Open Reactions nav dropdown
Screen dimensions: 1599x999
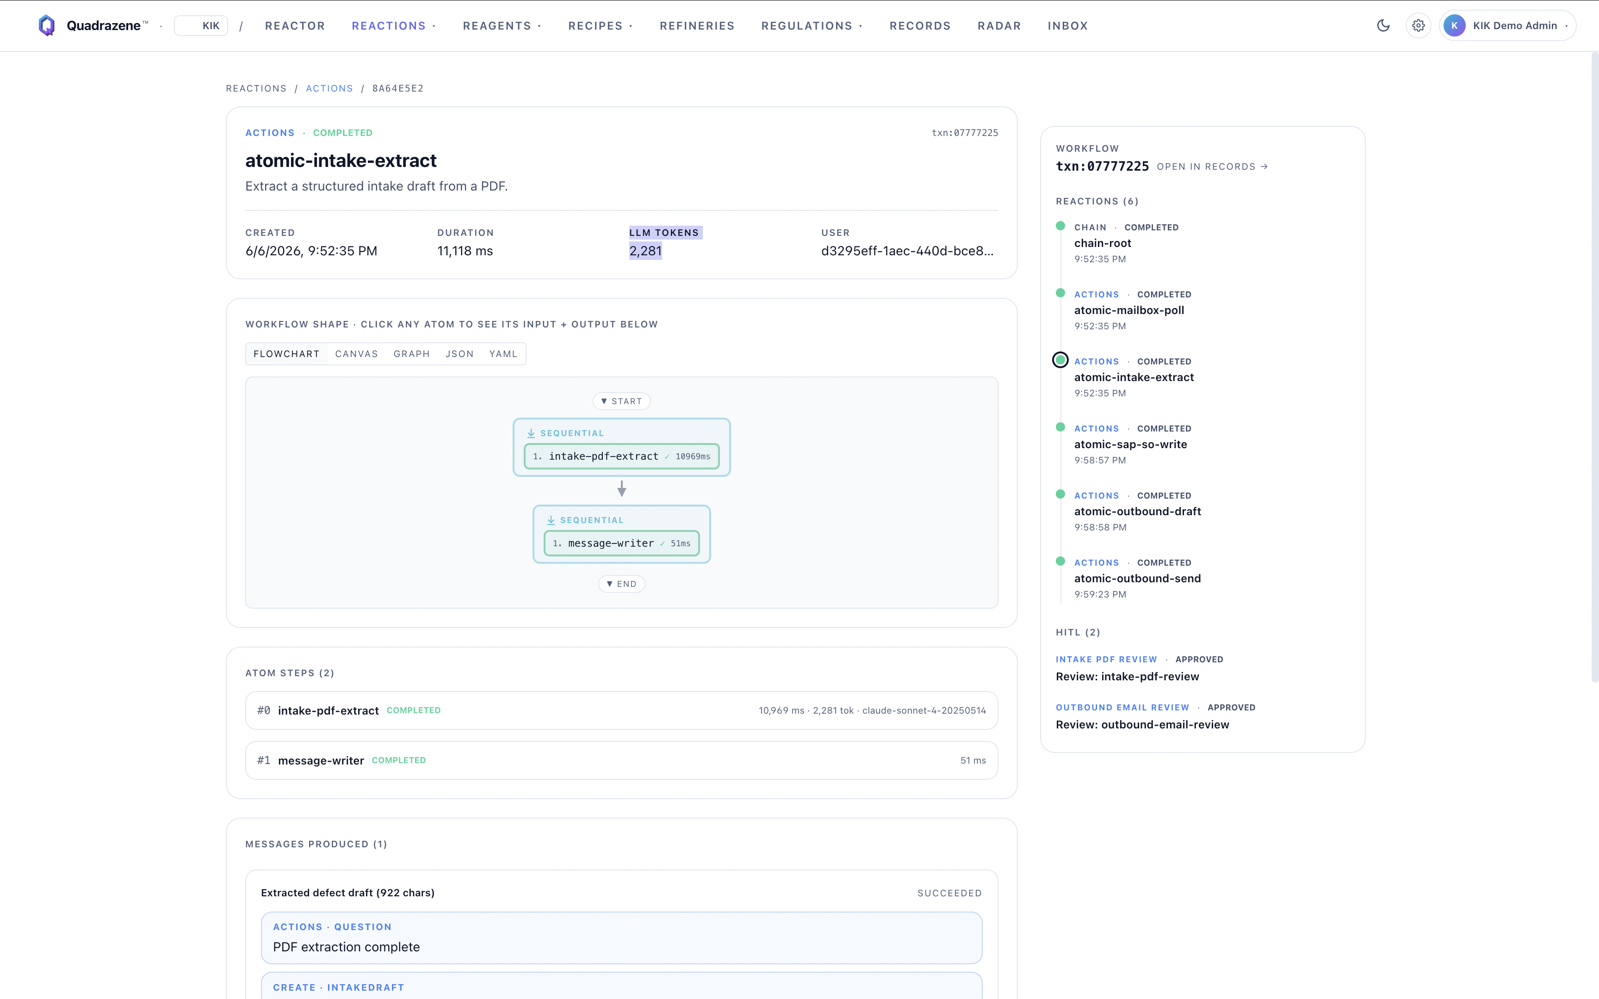(394, 26)
